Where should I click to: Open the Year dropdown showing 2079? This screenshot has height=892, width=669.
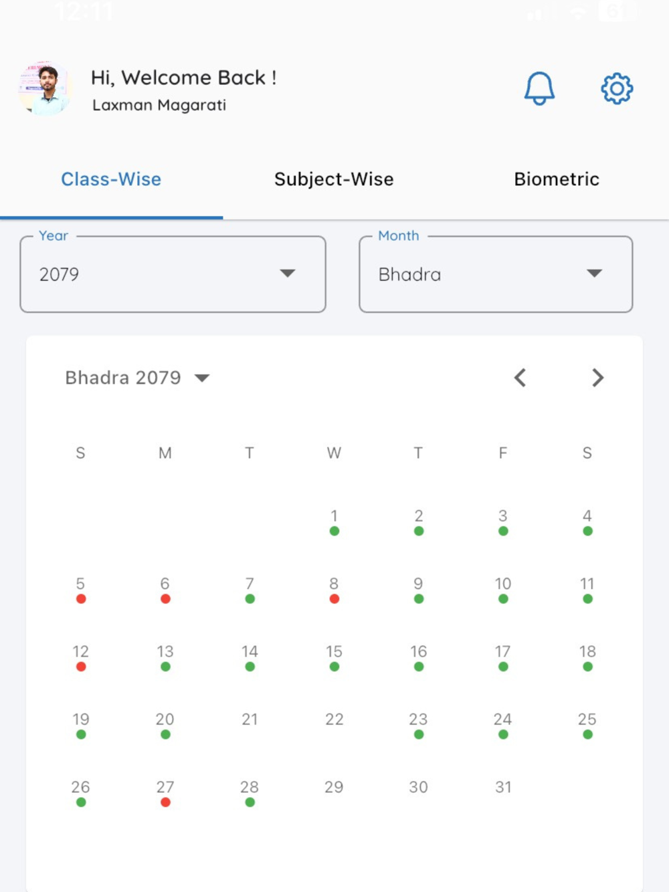tap(173, 274)
